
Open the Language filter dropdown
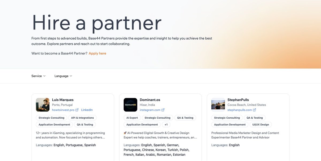63,76
